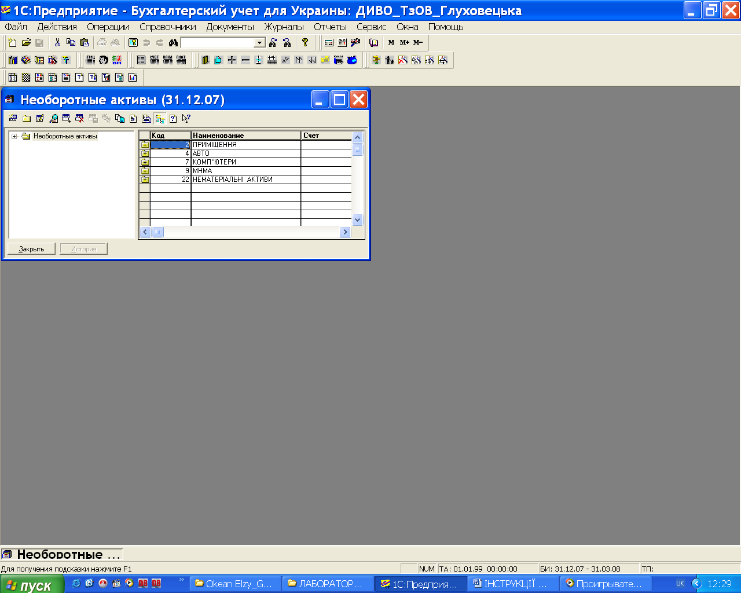Click in the toolbar search input field
Image resolution: width=741 pixels, height=593 pixels.
(x=218, y=43)
